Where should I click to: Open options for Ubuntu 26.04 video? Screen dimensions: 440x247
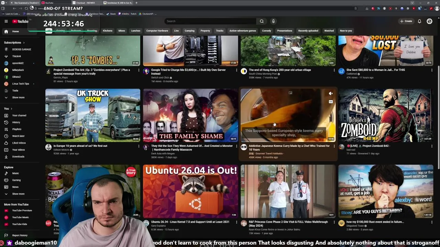236,222
